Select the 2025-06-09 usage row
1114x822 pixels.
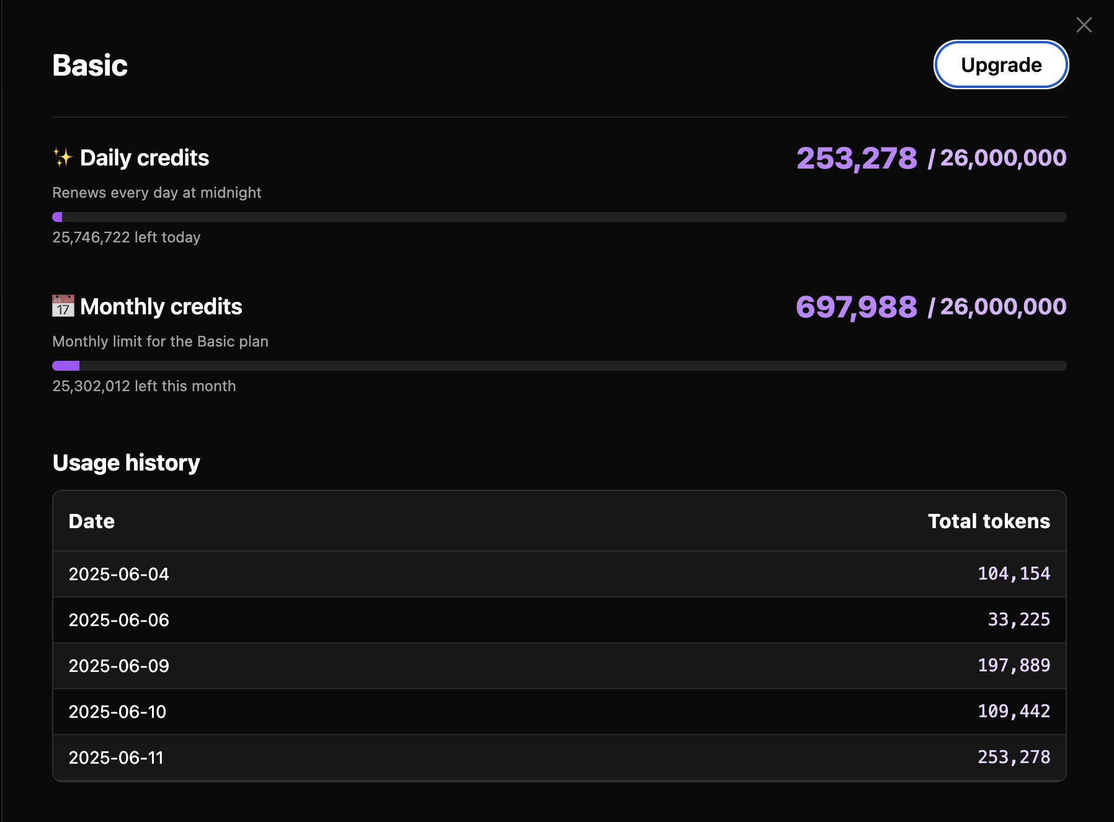[x=558, y=665]
